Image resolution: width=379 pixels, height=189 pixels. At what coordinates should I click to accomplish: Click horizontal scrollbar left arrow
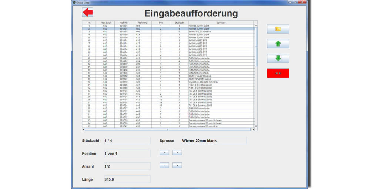coord(83,130)
